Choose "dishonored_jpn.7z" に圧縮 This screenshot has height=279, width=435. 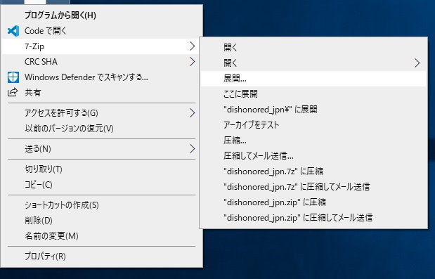313,171
